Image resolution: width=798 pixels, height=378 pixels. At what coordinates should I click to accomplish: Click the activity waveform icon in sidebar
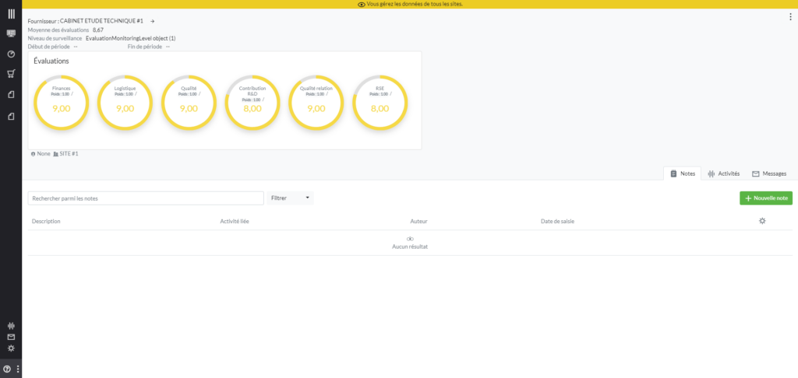tap(11, 326)
